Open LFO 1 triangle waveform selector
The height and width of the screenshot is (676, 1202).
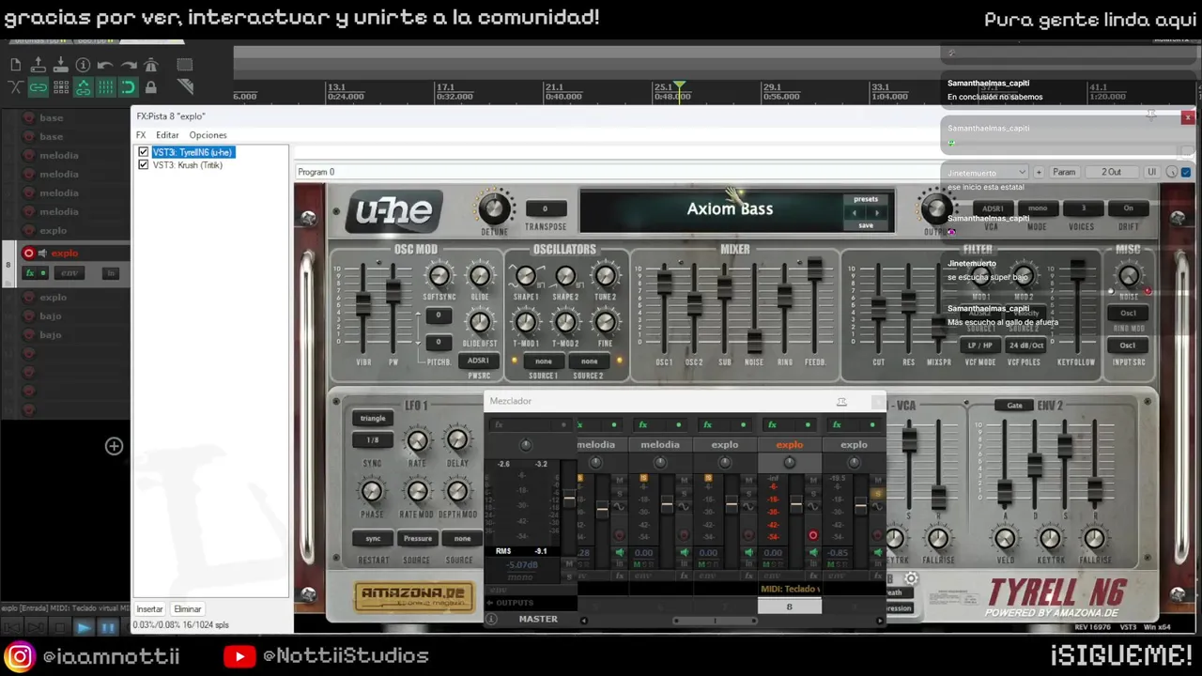point(373,418)
